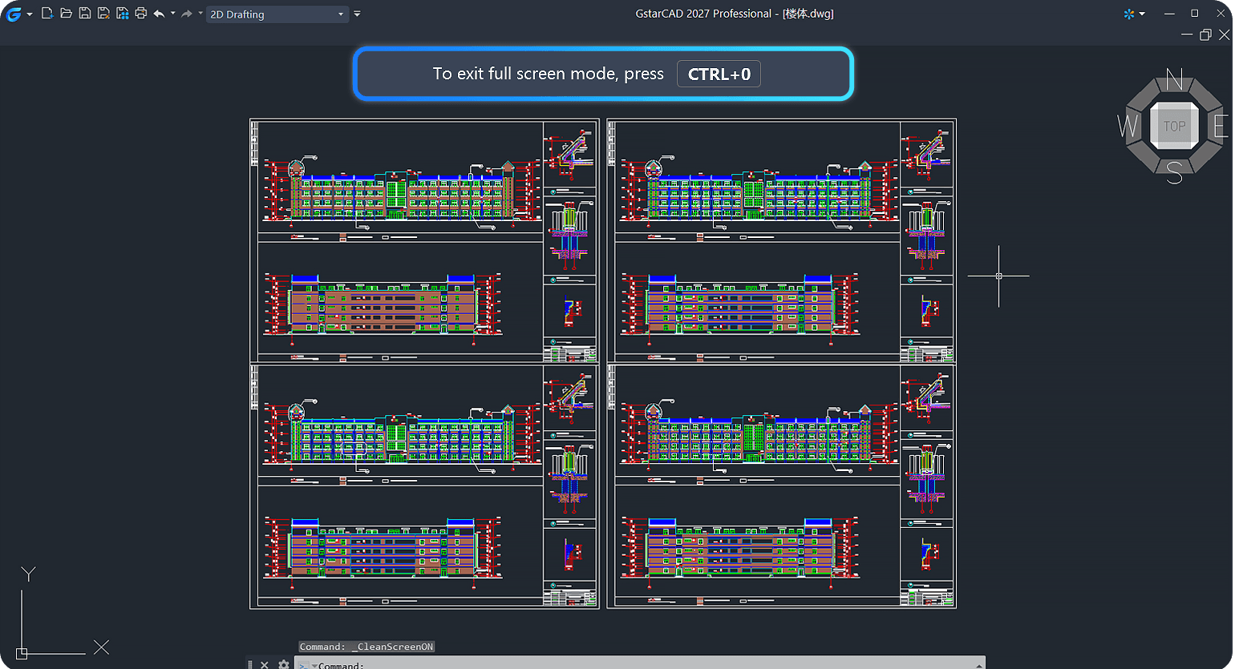Image resolution: width=1235 pixels, height=669 pixels.
Task: Undo the last action
Action: (159, 14)
